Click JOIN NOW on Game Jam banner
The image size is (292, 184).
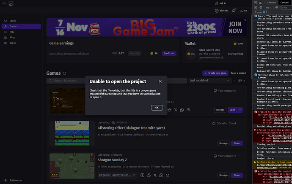[235, 27]
